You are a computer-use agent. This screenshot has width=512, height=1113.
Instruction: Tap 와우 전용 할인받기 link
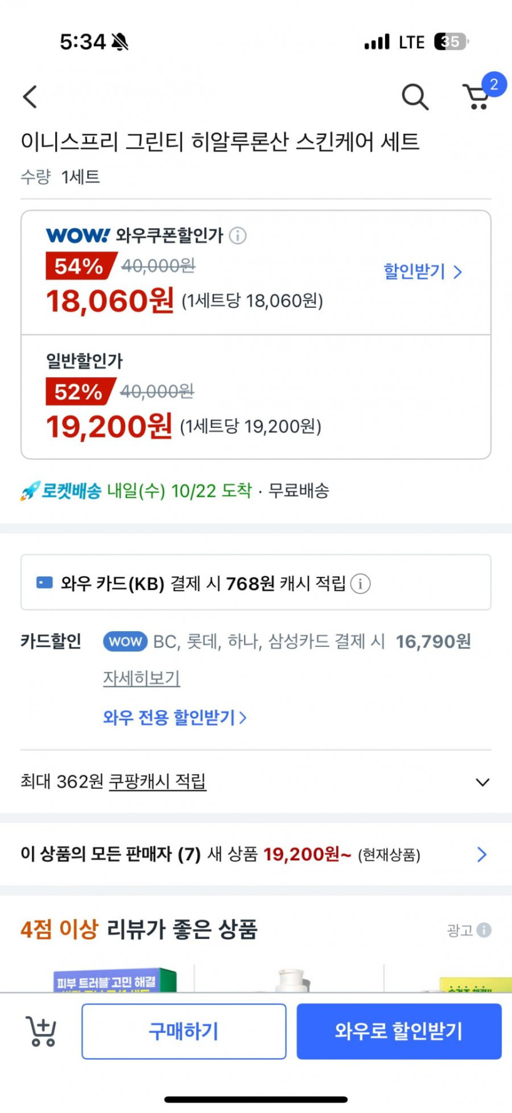click(175, 717)
